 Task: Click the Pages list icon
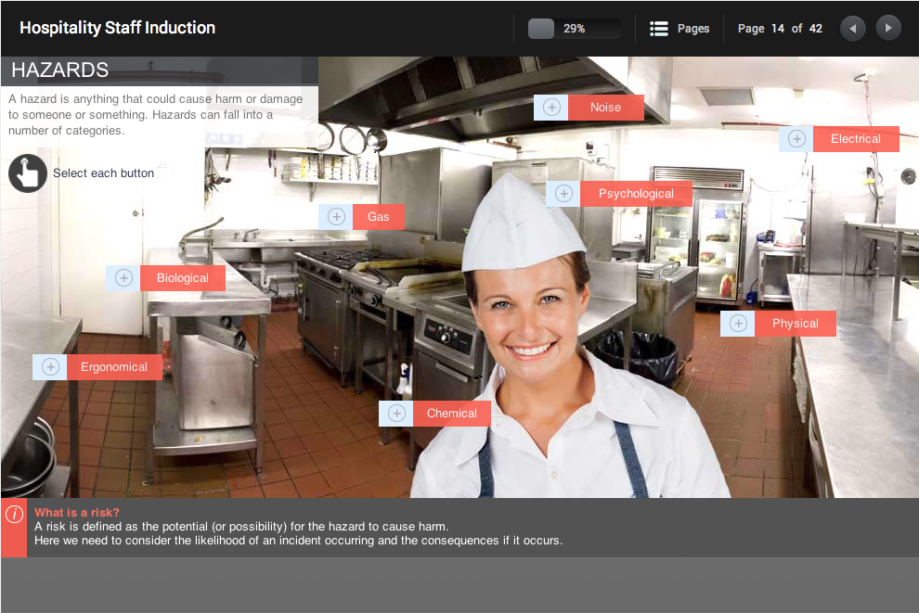point(659,29)
